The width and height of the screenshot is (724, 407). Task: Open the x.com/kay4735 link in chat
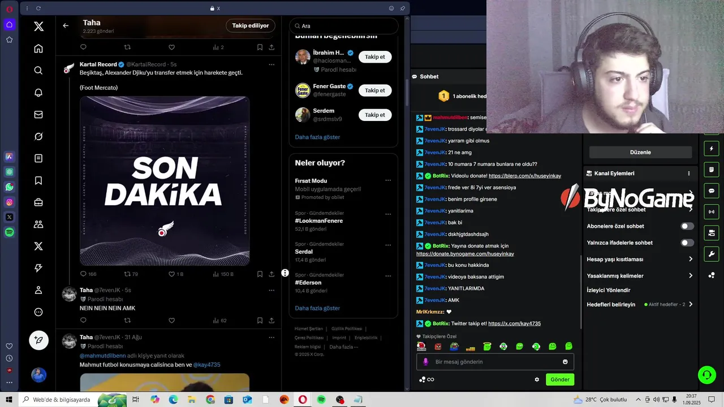514,323
